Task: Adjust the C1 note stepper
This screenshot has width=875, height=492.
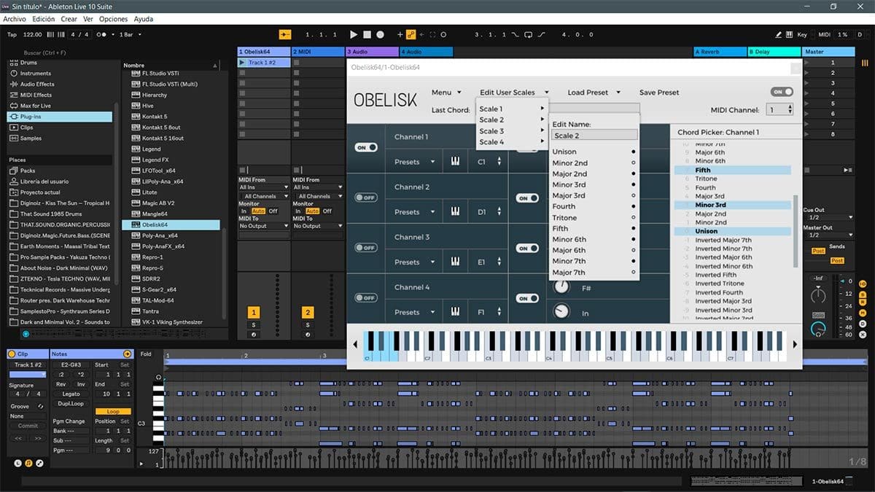Action: coord(499,162)
